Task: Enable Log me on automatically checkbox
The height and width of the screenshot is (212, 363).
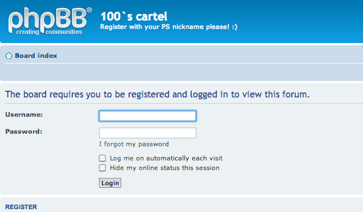Action: [x=102, y=158]
